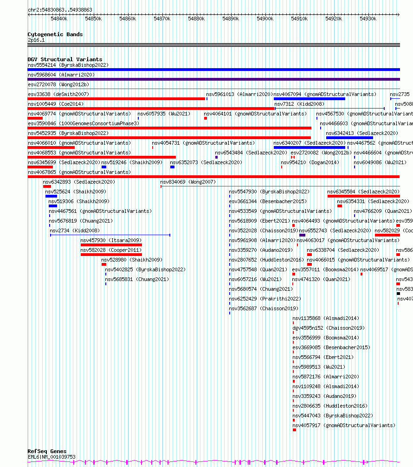413x467 pixels.
Task: Click the nsv5554214 (ByrskaBishop2022) variant label
Action: click(x=68, y=65)
